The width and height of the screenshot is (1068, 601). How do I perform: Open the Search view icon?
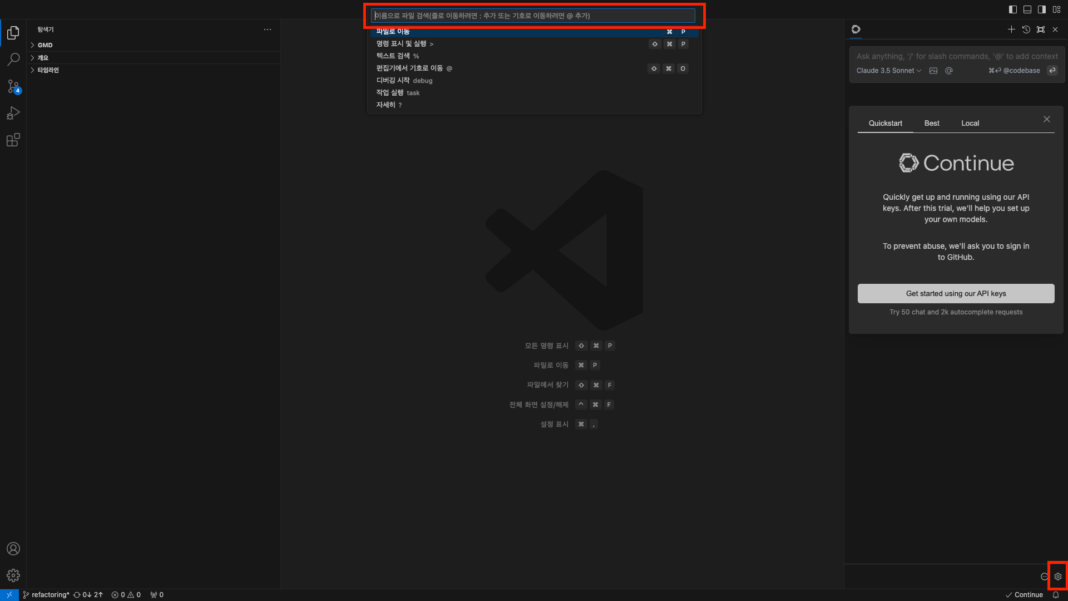[x=13, y=59]
